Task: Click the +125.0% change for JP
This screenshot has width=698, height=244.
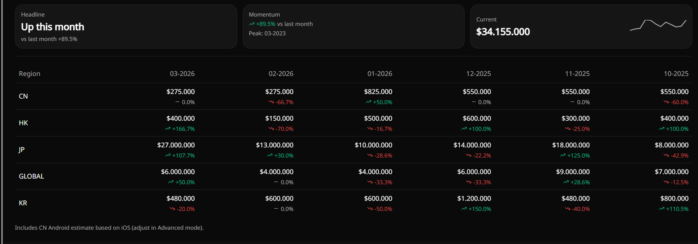Action: pos(578,156)
